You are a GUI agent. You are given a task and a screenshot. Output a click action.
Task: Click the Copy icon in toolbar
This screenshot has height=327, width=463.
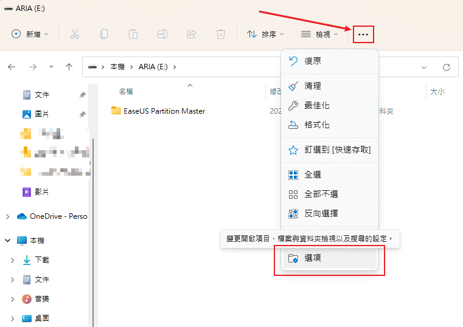pos(104,35)
